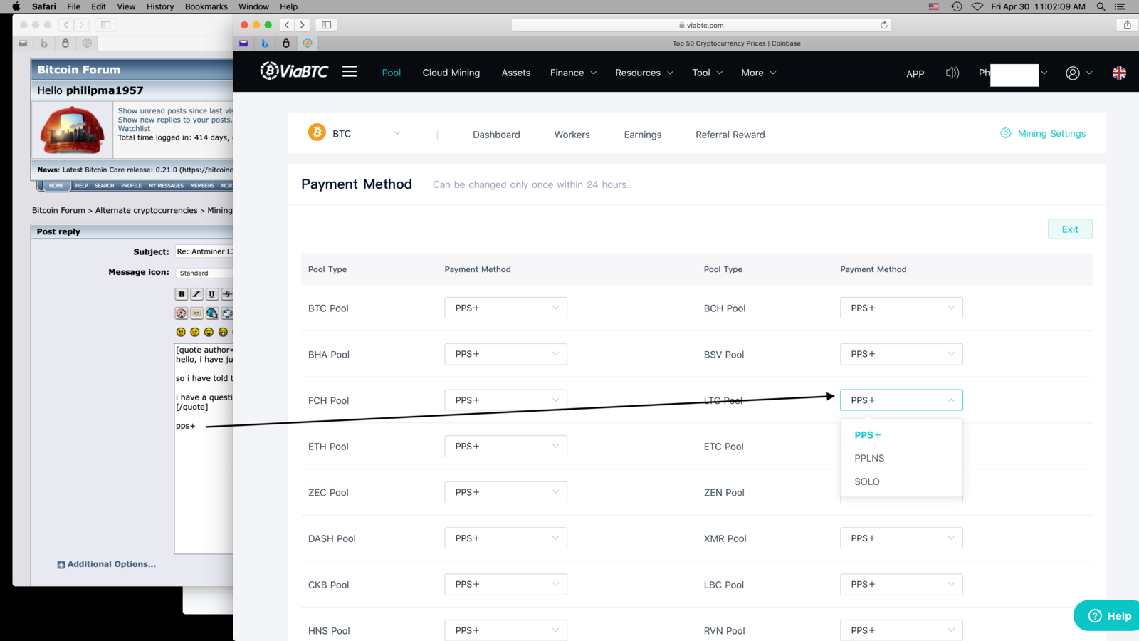Open BHA Pool payment method dropdown
The width and height of the screenshot is (1139, 641).
click(505, 354)
